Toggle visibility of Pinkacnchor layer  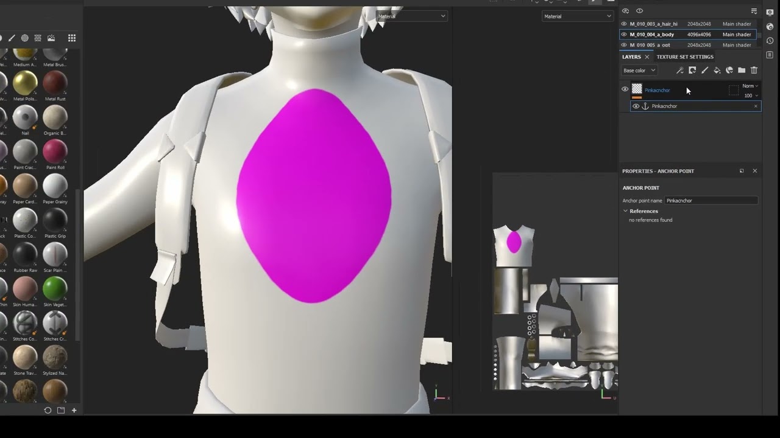tap(625, 89)
